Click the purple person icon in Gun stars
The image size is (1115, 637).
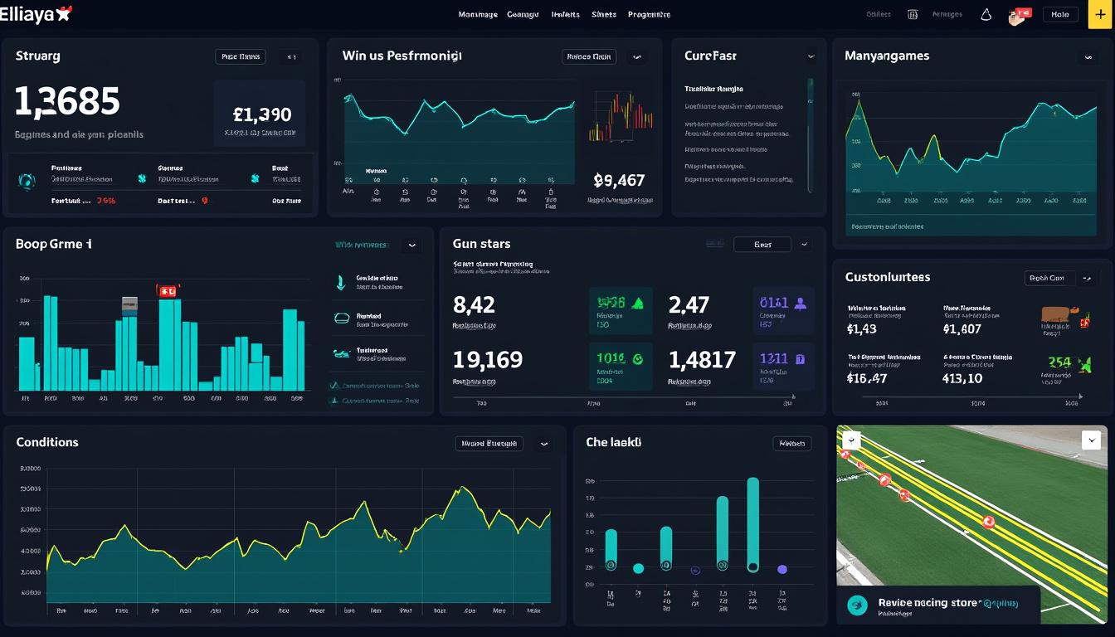800,304
